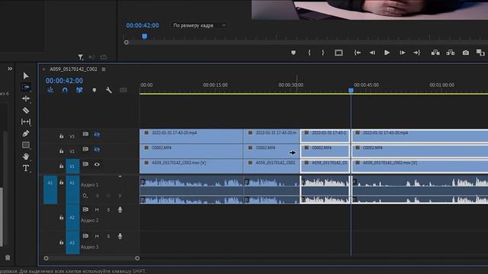Open the comparison view icon
This screenshot has width=488, height=274.
point(480,53)
